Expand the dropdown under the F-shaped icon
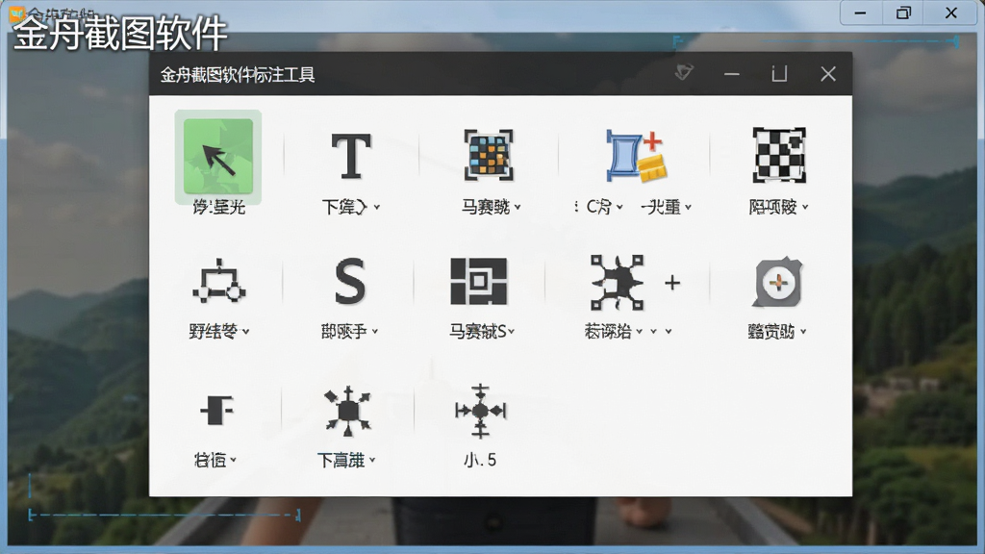Viewport: 985px width, 554px height. 233,460
